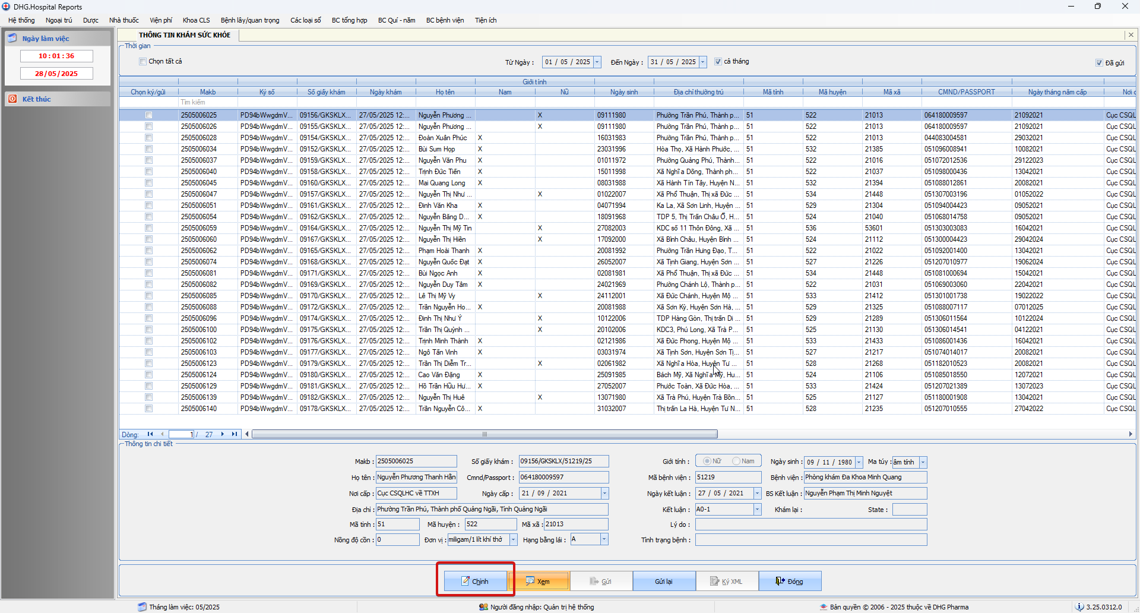Select the row of Bùi Sum Hợp
The height and width of the screenshot is (613, 1140).
coord(628,149)
